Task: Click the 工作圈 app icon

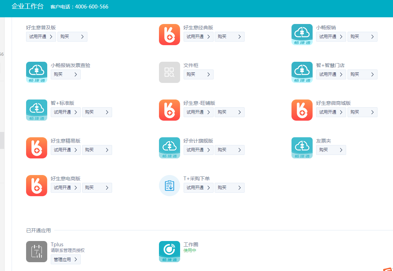Action: point(170,252)
